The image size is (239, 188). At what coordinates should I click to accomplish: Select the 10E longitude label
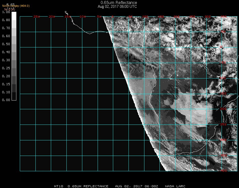point(145,17)
